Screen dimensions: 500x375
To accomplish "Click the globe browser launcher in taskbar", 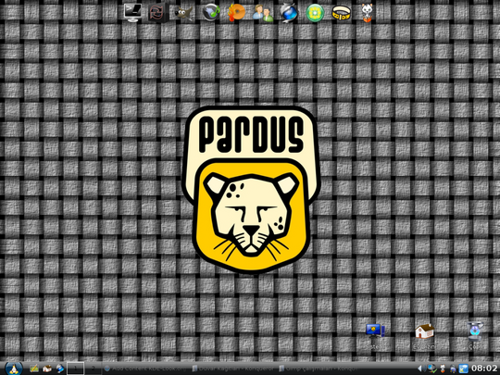I will [x=59, y=369].
